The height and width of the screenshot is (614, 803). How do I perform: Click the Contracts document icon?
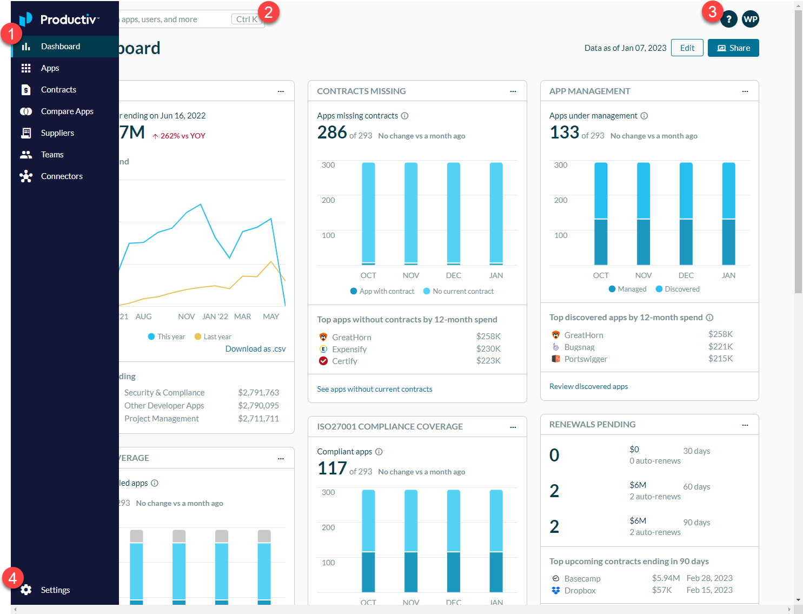click(26, 90)
